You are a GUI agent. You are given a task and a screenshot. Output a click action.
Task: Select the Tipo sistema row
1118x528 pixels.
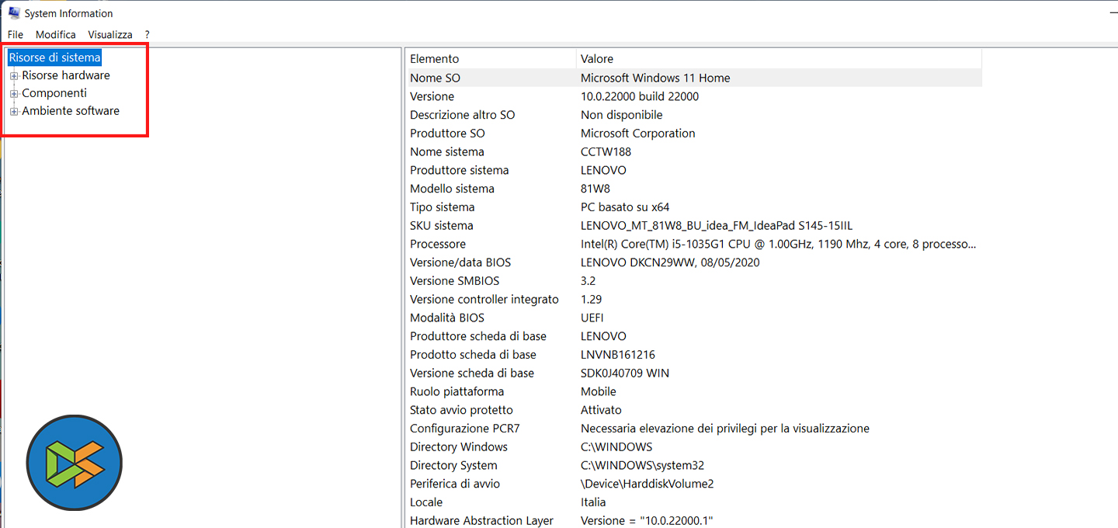click(694, 207)
